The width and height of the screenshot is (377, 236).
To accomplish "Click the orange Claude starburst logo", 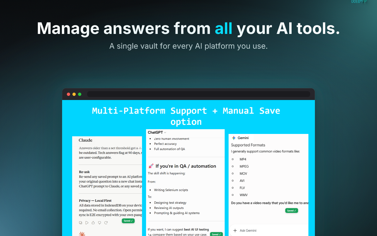I will click(82, 234).
